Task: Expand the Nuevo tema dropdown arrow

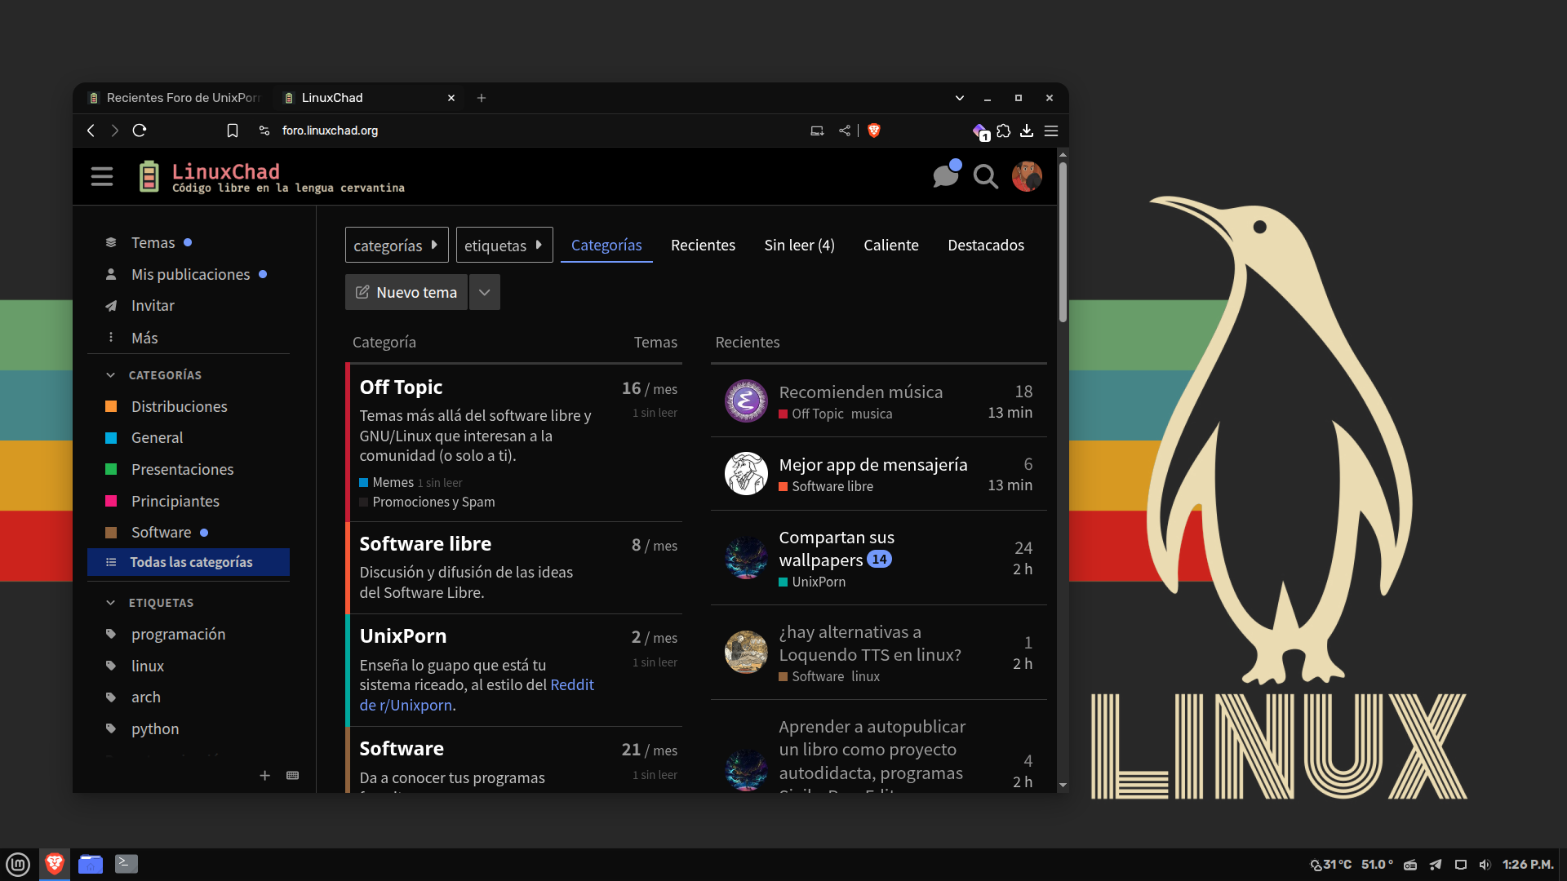Action: tap(484, 292)
